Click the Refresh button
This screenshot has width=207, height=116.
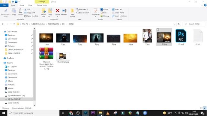(179, 24)
